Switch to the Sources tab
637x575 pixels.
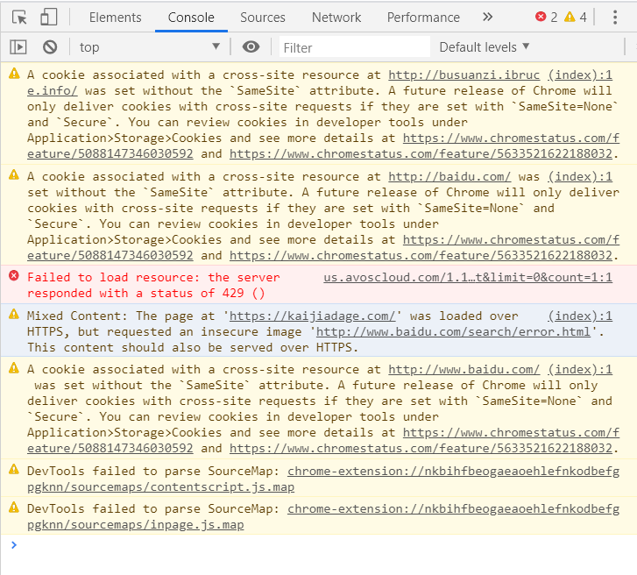[x=263, y=17]
